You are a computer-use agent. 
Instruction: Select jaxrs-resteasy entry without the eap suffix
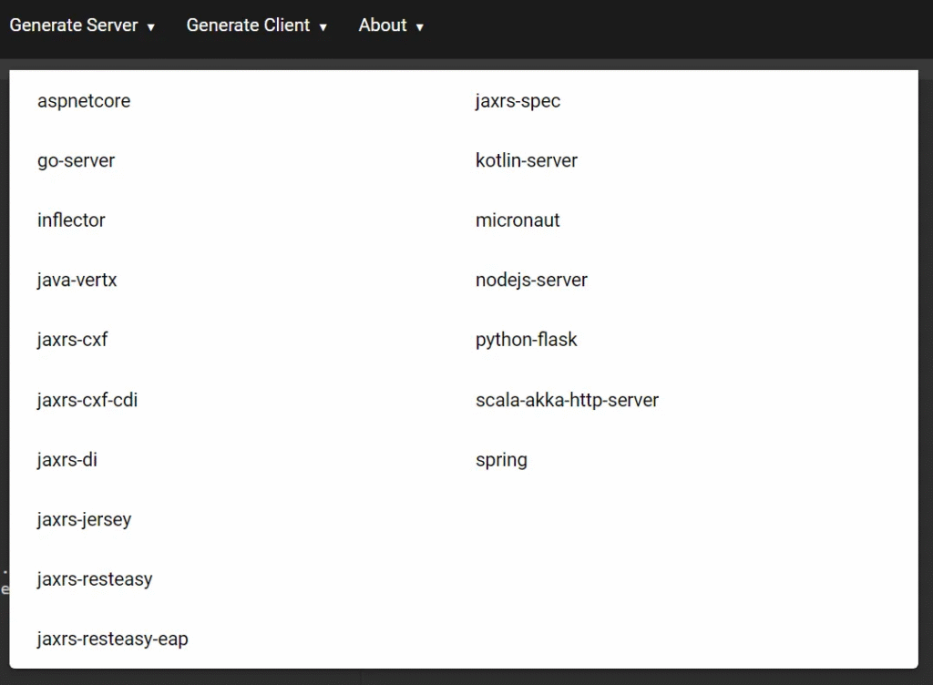tap(95, 579)
